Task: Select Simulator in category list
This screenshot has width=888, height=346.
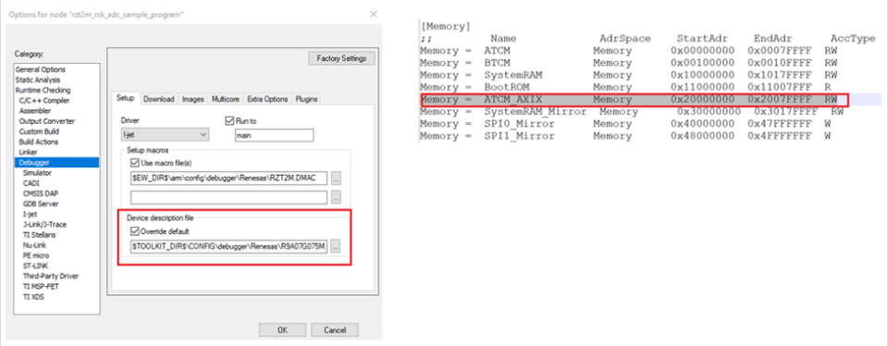Action: (x=37, y=173)
